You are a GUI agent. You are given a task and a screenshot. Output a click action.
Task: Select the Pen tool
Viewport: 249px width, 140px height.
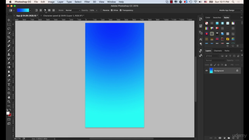coord(9,80)
